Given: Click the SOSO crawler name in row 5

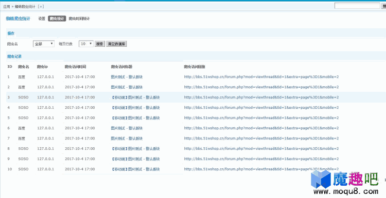Looking at the screenshot, I should click(x=23, y=118).
